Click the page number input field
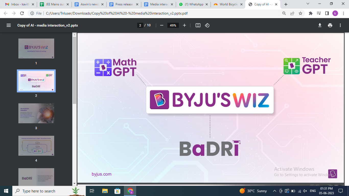The width and height of the screenshot is (349, 196). tap(140, 25)
